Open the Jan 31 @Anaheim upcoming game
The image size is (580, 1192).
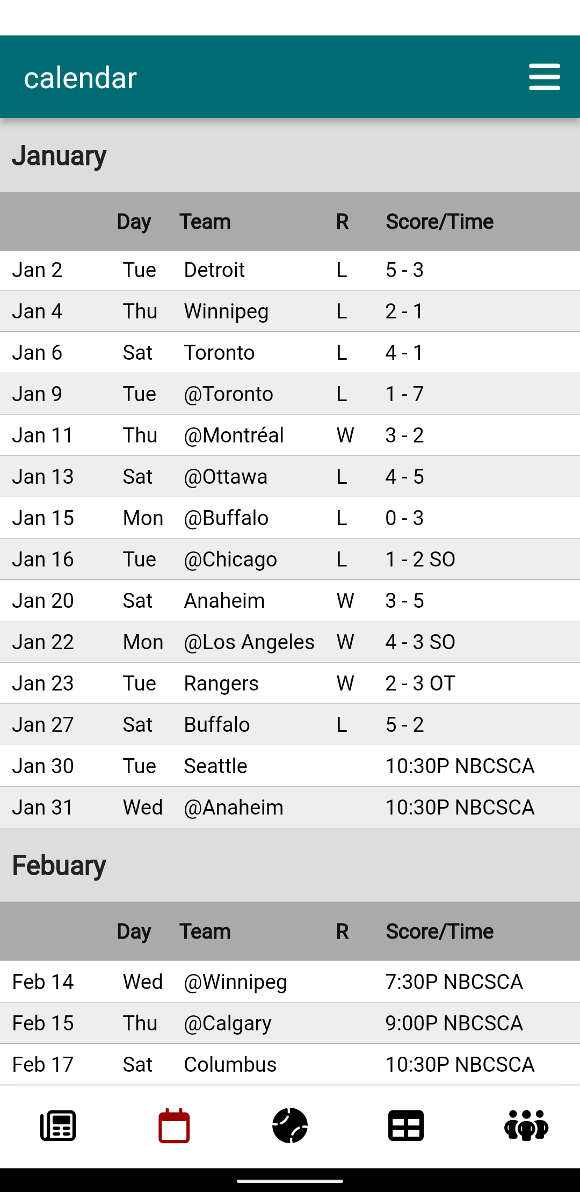point(290,808)
